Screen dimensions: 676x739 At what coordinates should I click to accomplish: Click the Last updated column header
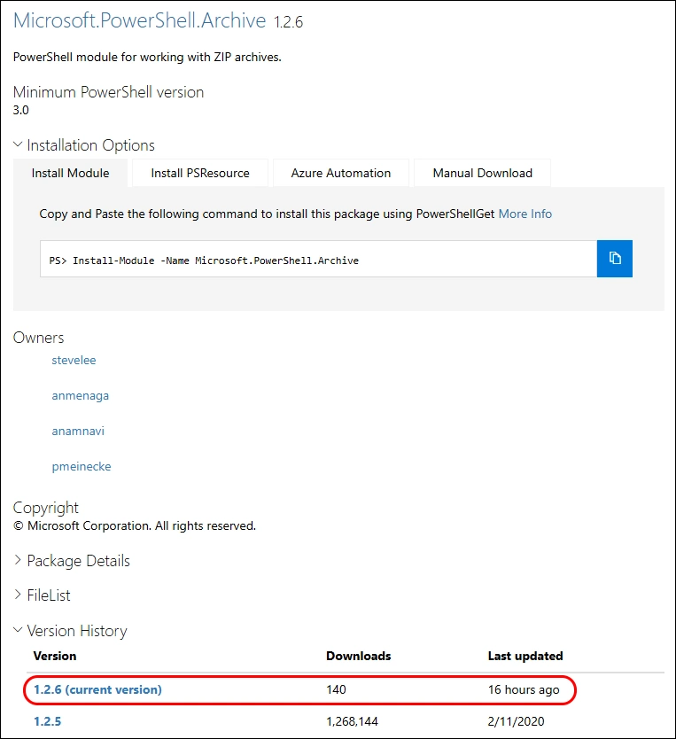point(525,656)
